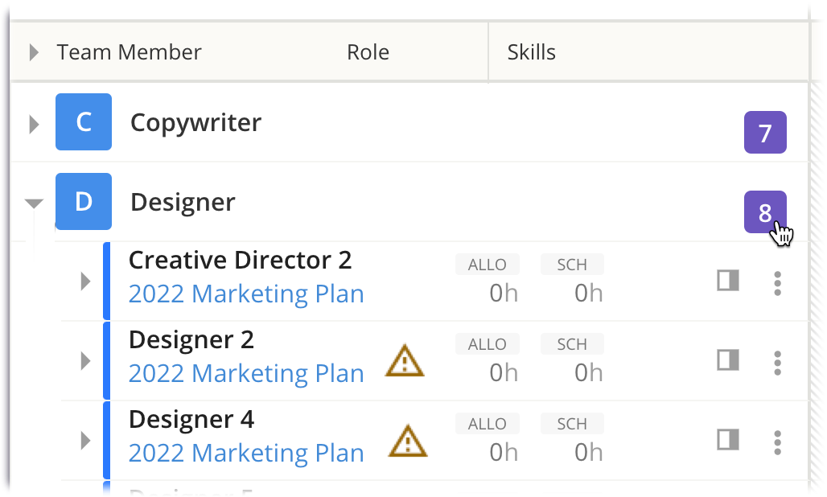827x497 pixels.
Task: Open three-dot menu for Designer 2
Action: (777, 363)
